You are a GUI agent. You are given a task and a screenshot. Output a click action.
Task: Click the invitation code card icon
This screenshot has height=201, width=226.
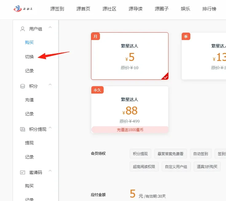[22, 172]
